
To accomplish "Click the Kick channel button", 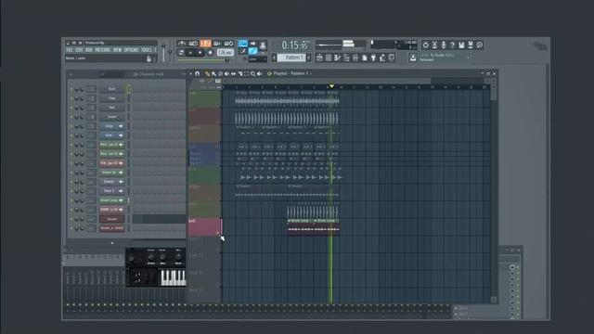I will (111, 89).
